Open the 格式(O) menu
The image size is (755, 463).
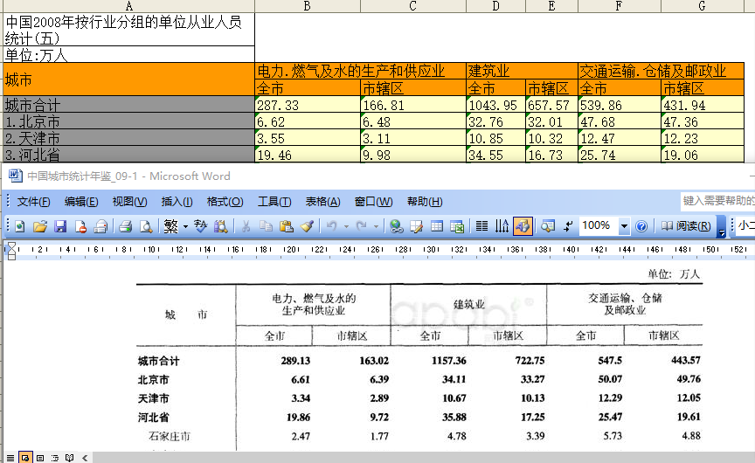click(225, 202)
